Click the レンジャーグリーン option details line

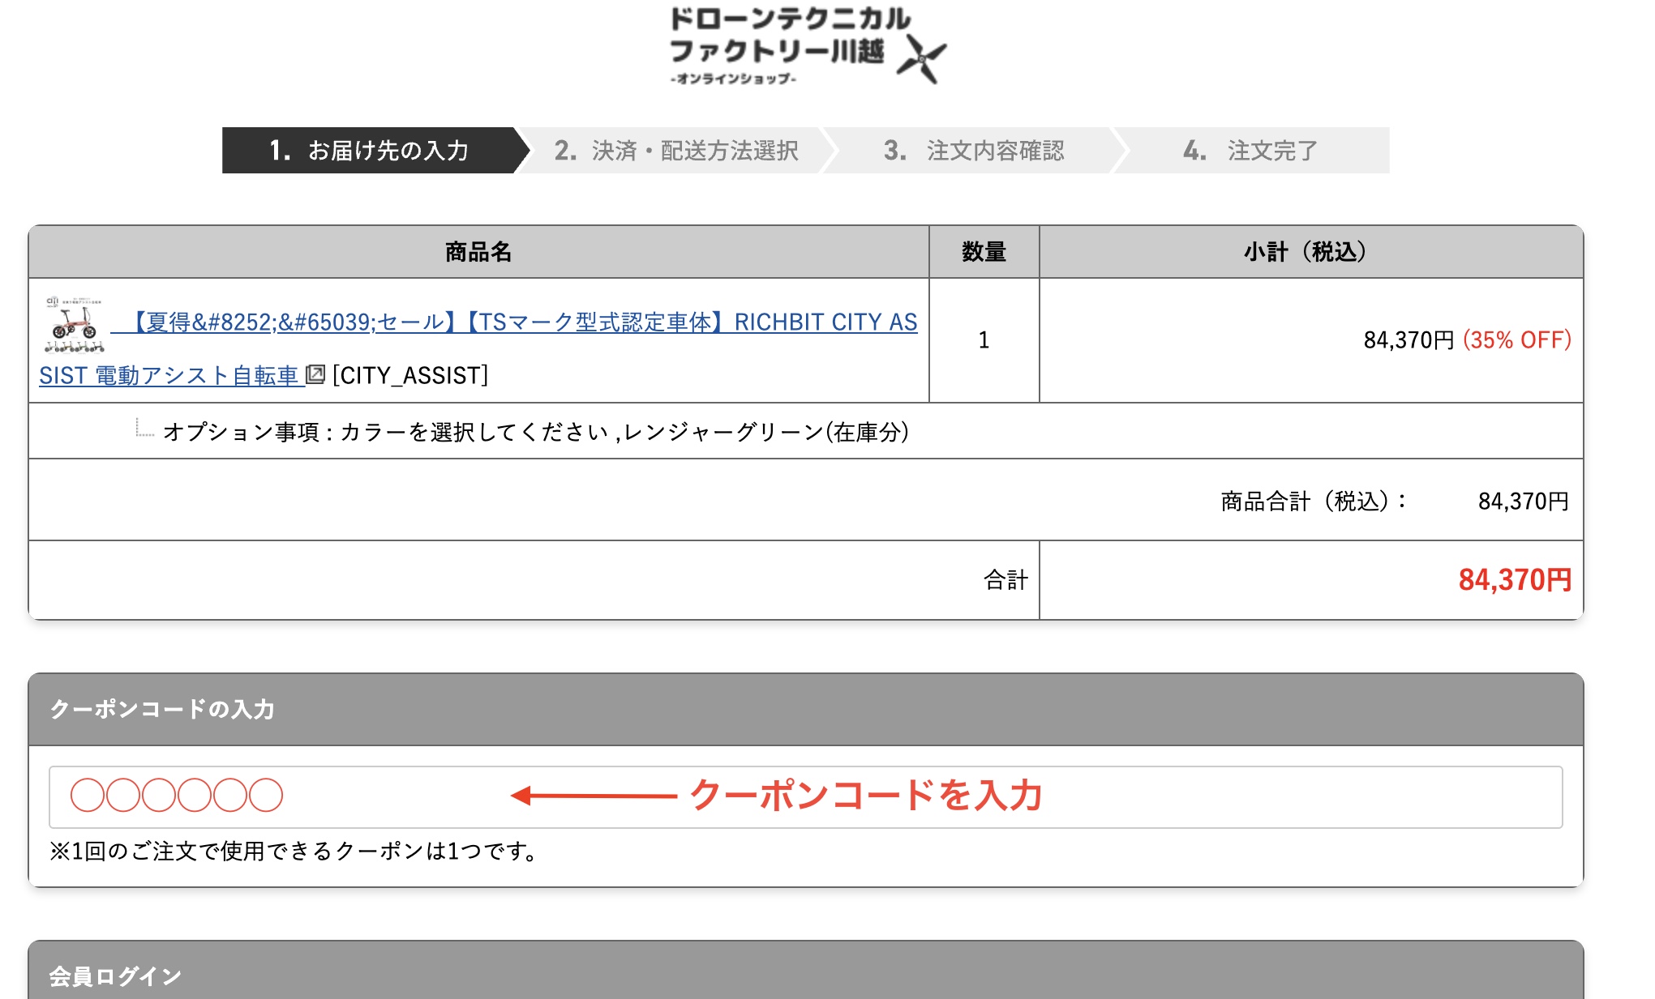pyautogui.click(x=535, y=432)
